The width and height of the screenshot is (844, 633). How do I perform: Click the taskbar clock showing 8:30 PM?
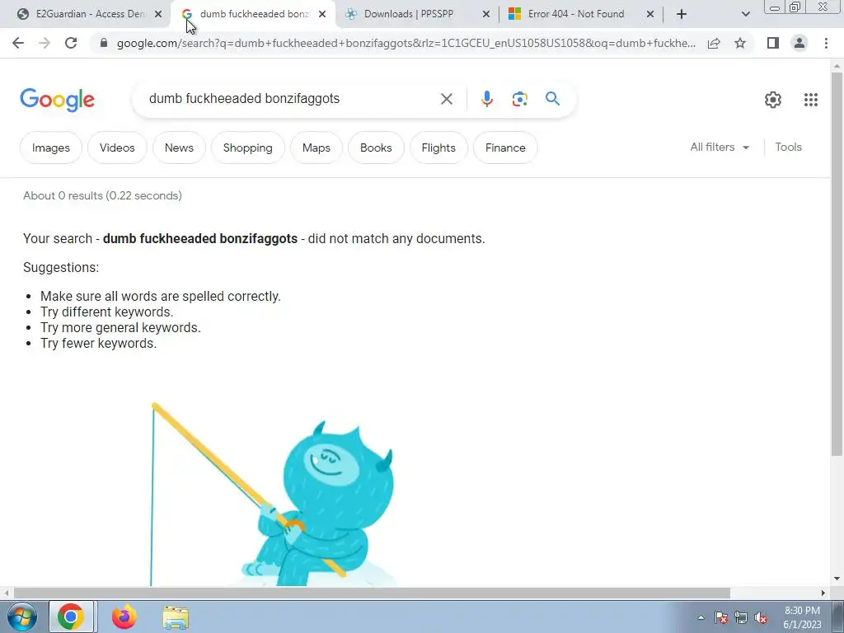[x=803, y=617]
